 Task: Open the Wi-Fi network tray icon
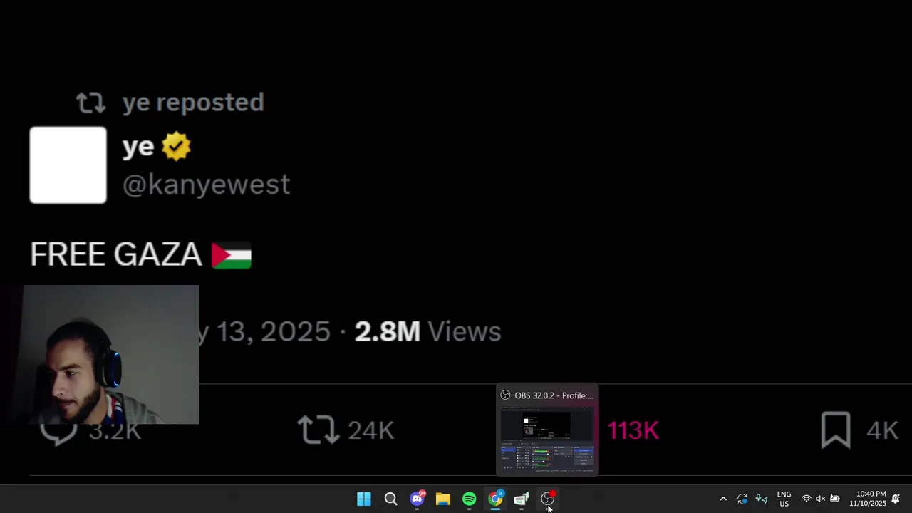coord(807,499)
